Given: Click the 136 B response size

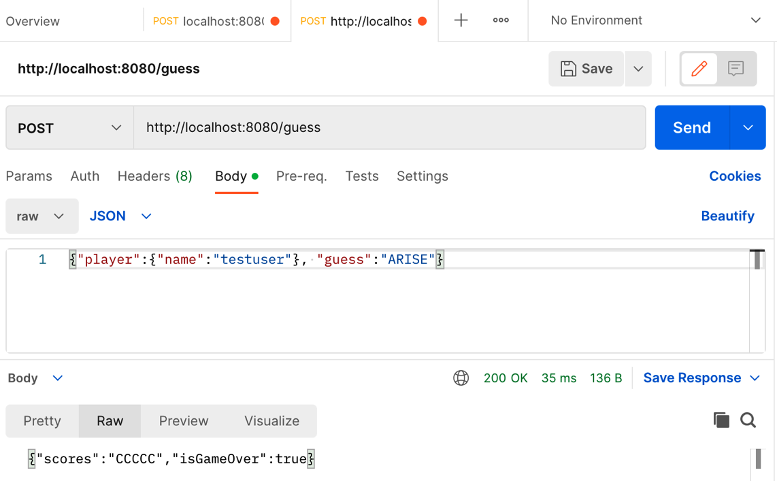Looking at the screenshot, I should pos(606,378).
